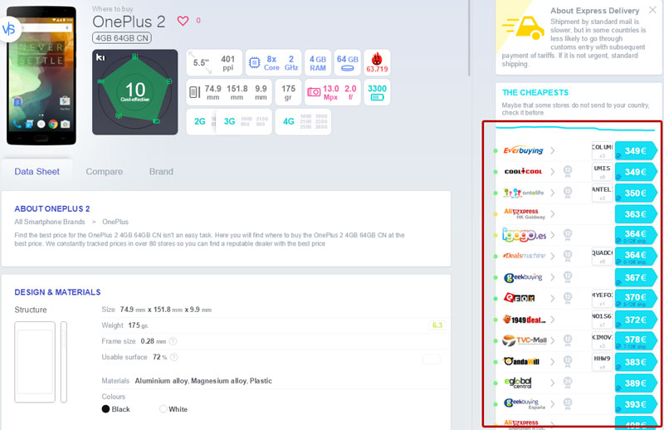Click the 2G network bands tile
The image size is (664, 430).
click(x=201, y=121)
